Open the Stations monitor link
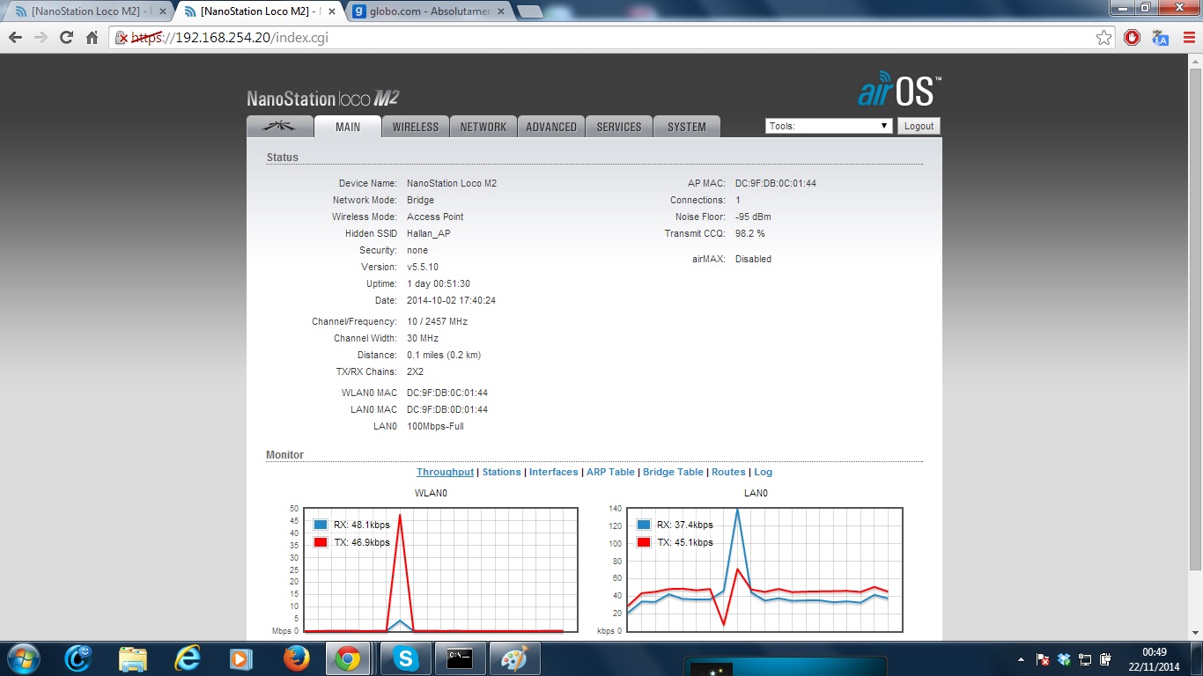Image resolution: width=1203 pixels, height=676 pixels. 502,472
